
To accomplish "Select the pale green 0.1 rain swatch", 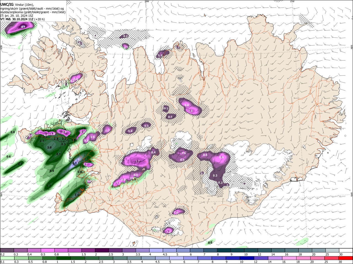I will pyautogui.click(x=7, y=258).
